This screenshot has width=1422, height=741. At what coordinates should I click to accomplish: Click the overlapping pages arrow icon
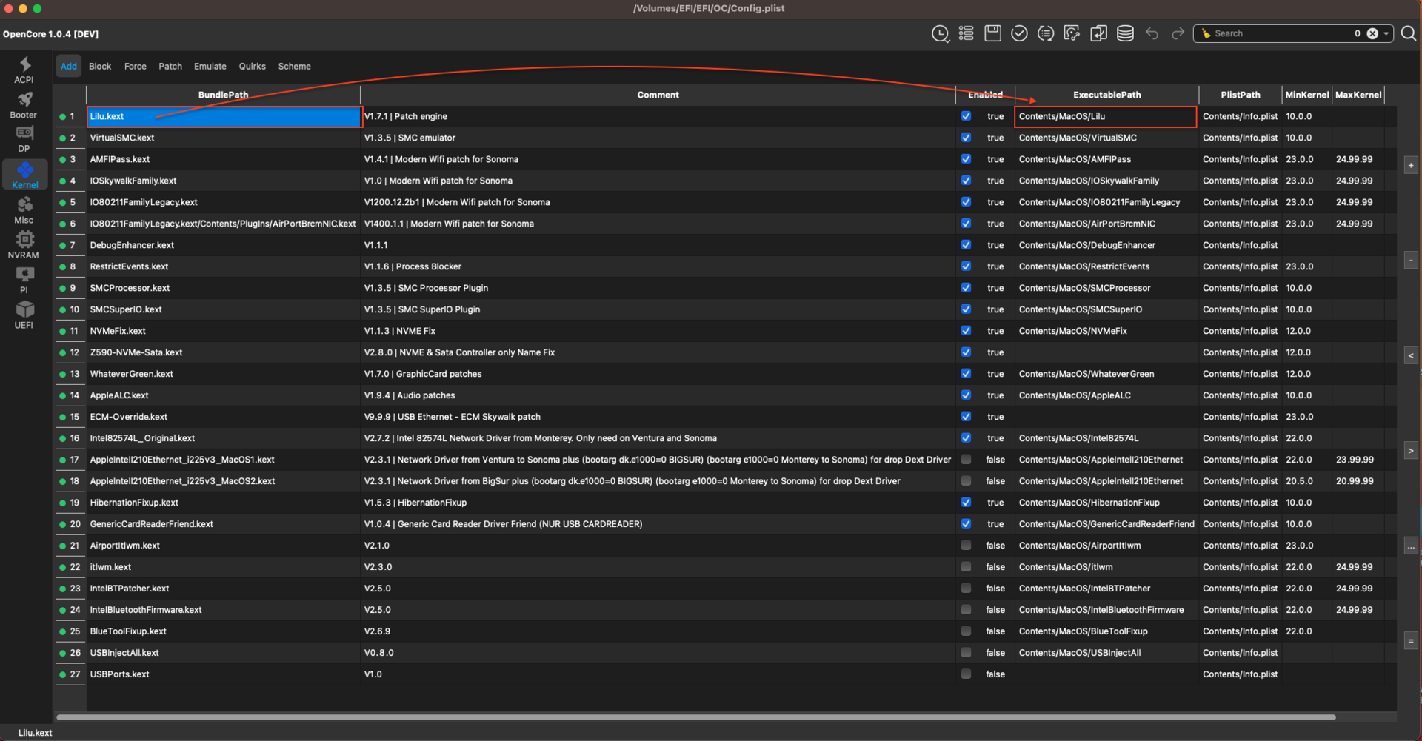1098,33
